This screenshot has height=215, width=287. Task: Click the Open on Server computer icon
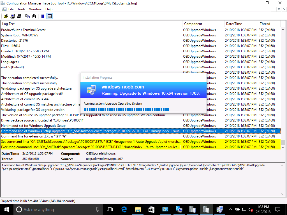pos(12,16)
